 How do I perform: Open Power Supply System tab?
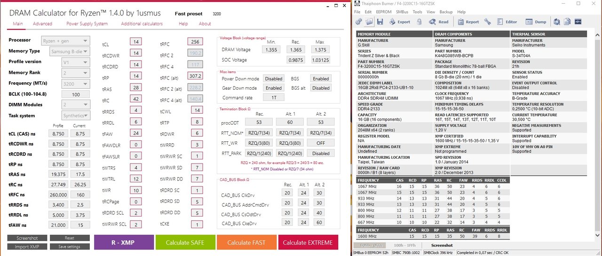(87, 23)
